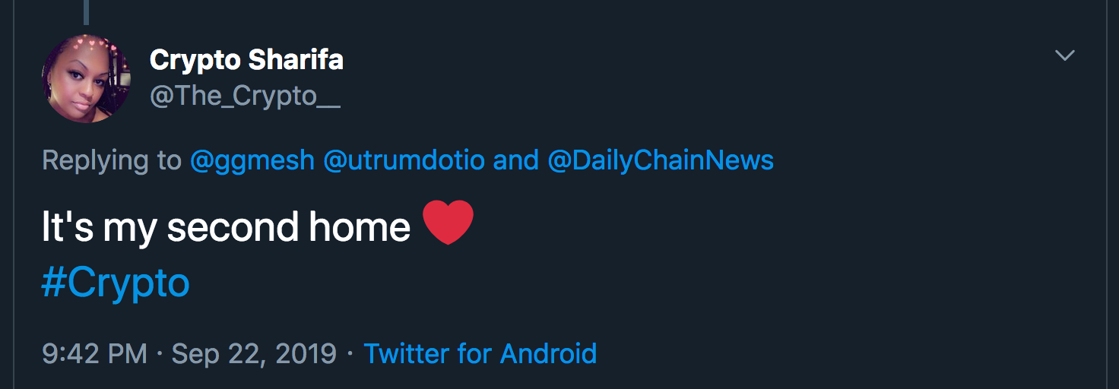Image resolution: width=1119 pixels, height=389 pixels.
Task: Go to the @DailyChainNews profile
Action: click(x=660, y=160)
